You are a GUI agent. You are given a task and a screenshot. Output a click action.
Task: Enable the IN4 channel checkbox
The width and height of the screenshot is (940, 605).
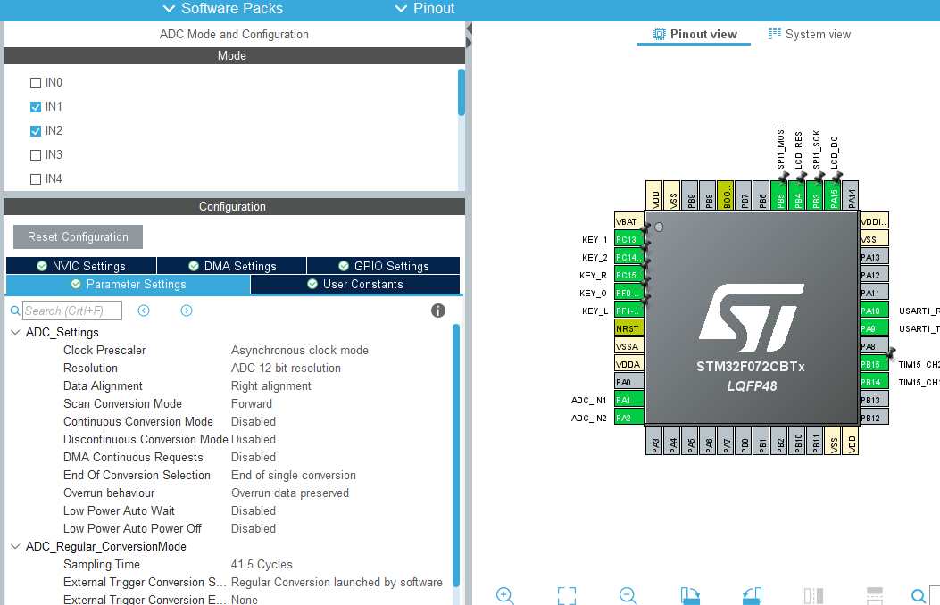point(36,178)
